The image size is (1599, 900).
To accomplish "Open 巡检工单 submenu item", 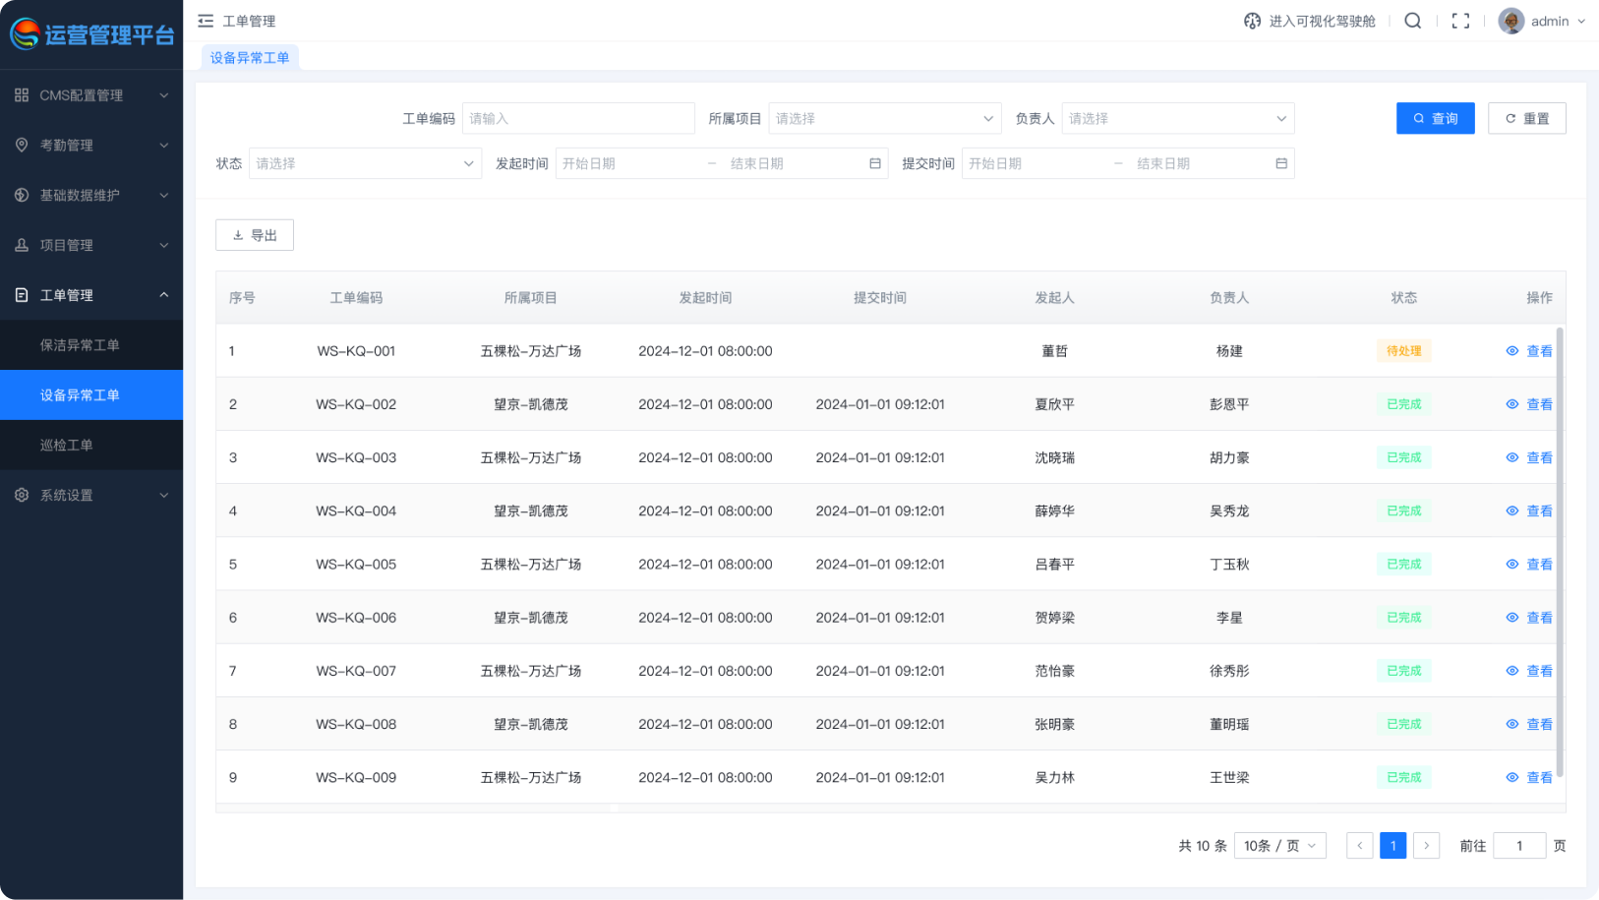I will click(x=91, y=445).
